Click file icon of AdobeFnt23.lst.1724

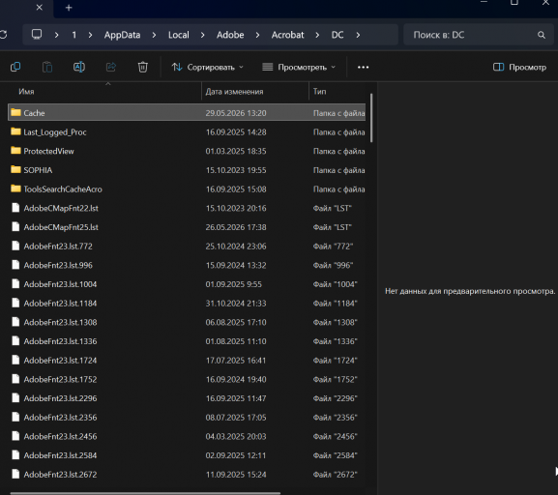point(15,360)
